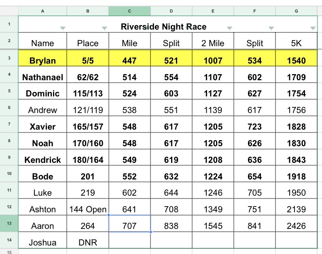Select column G header

297,11
